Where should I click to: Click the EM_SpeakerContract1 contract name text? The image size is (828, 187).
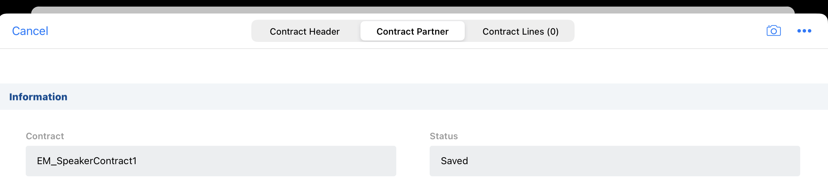pos(87,161)
